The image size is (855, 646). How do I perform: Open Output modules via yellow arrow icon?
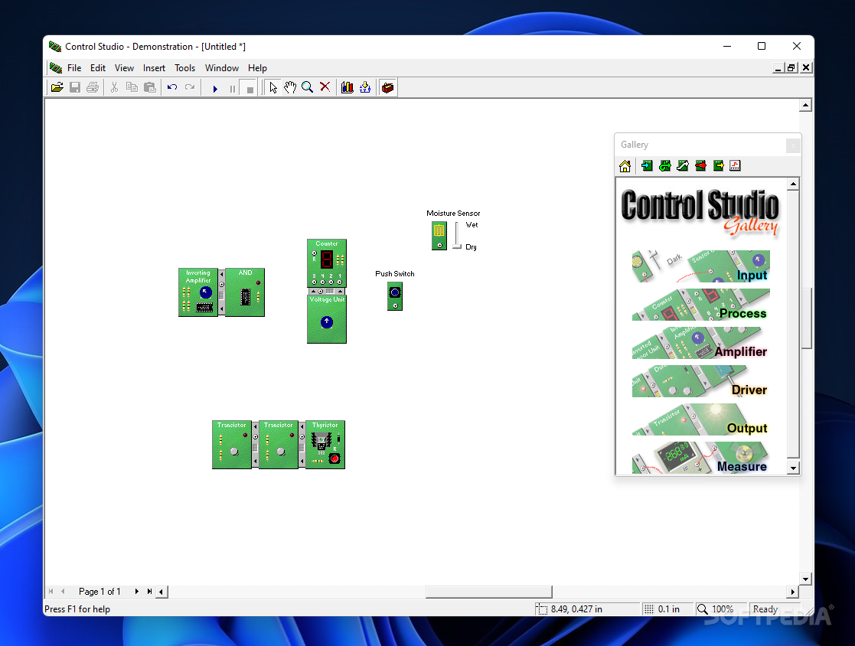[718, 166]
